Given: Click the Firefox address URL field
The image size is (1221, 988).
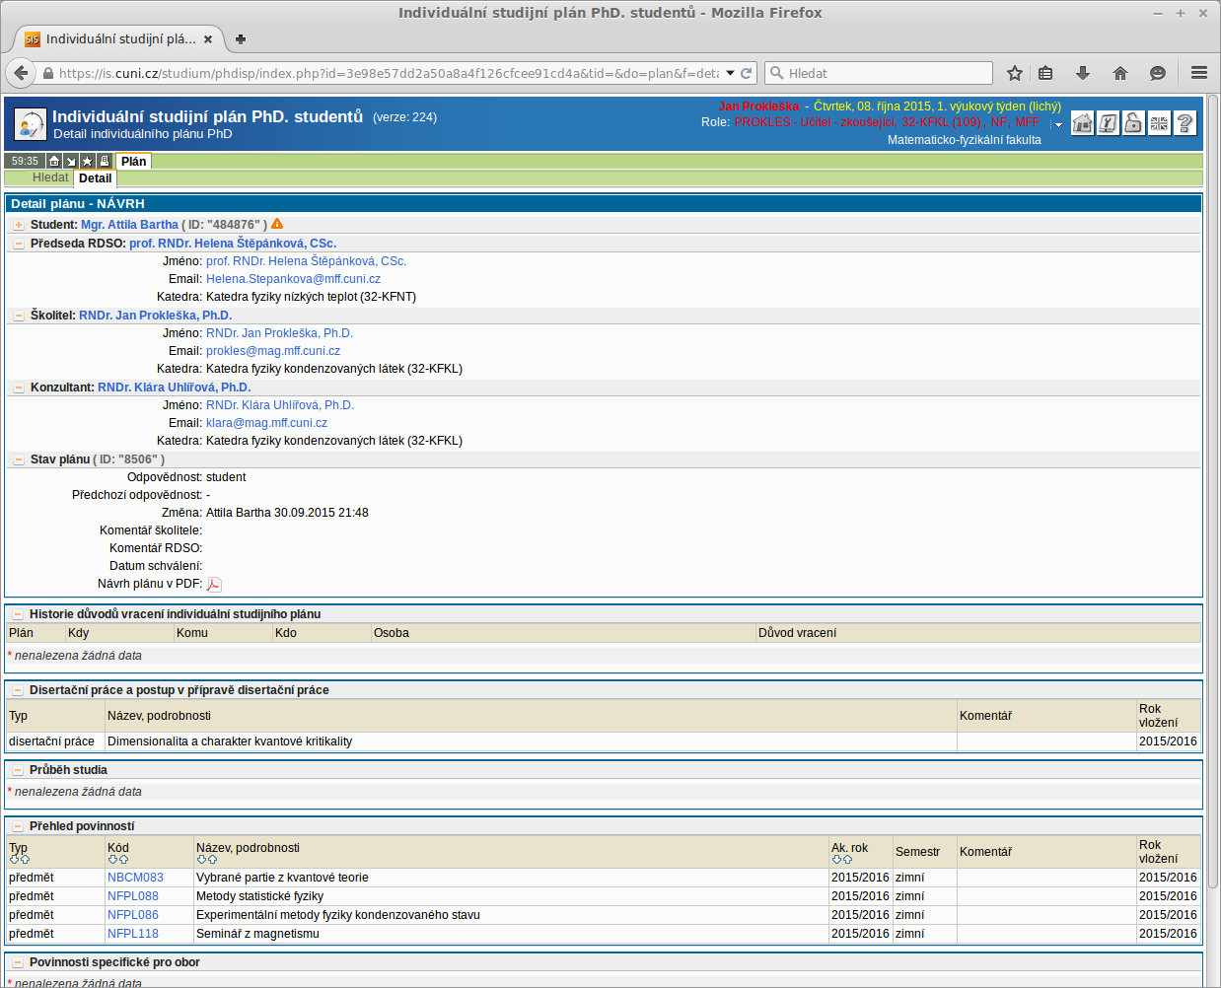Looking at the screenshot, I should (390, 73).
